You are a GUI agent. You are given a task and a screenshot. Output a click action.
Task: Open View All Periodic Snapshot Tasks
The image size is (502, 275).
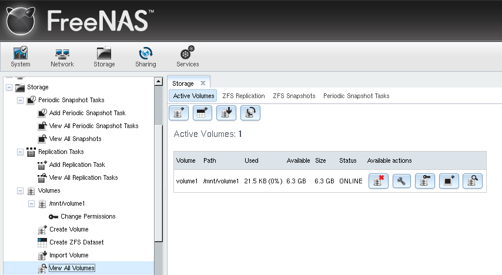click(x=93, y=126)
